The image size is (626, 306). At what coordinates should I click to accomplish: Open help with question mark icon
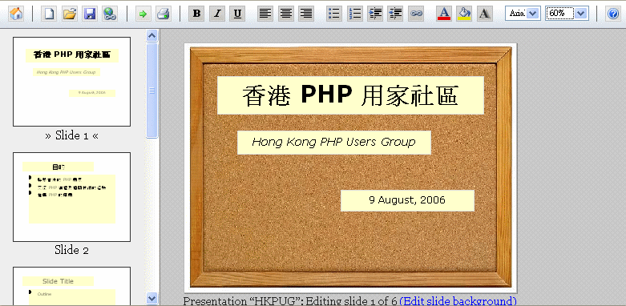coord(613,14)
